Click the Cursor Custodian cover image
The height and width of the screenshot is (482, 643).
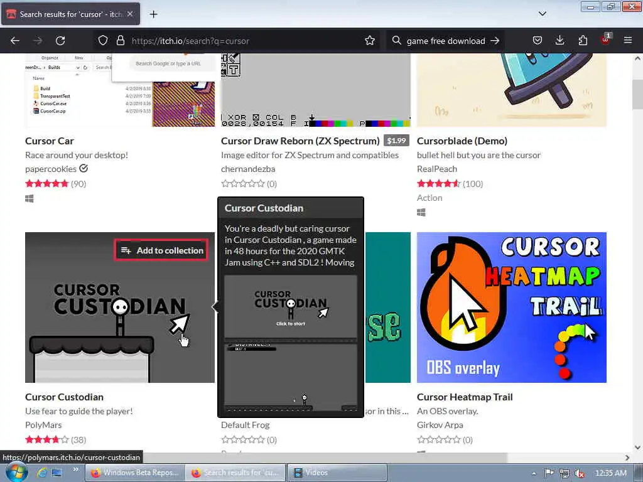point(120,308)
